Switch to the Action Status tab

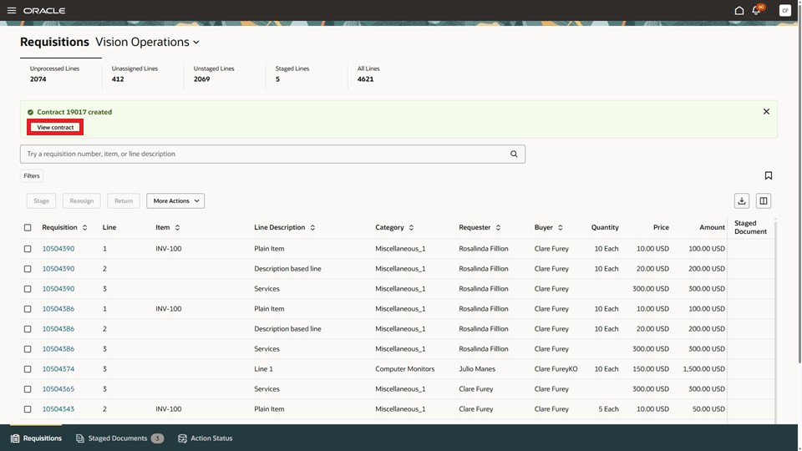pyautogui.click(x=206, y=438)
